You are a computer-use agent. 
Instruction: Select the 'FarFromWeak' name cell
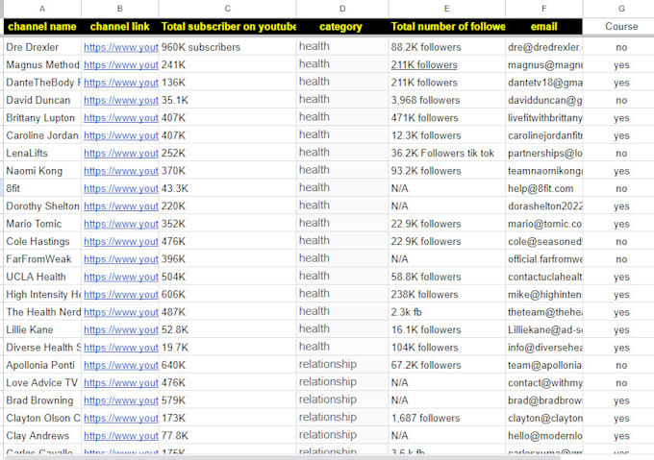[42, 259]
